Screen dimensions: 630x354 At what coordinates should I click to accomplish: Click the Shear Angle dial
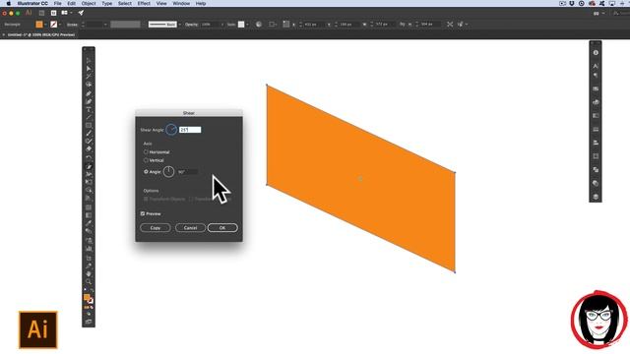pos(171,130)
